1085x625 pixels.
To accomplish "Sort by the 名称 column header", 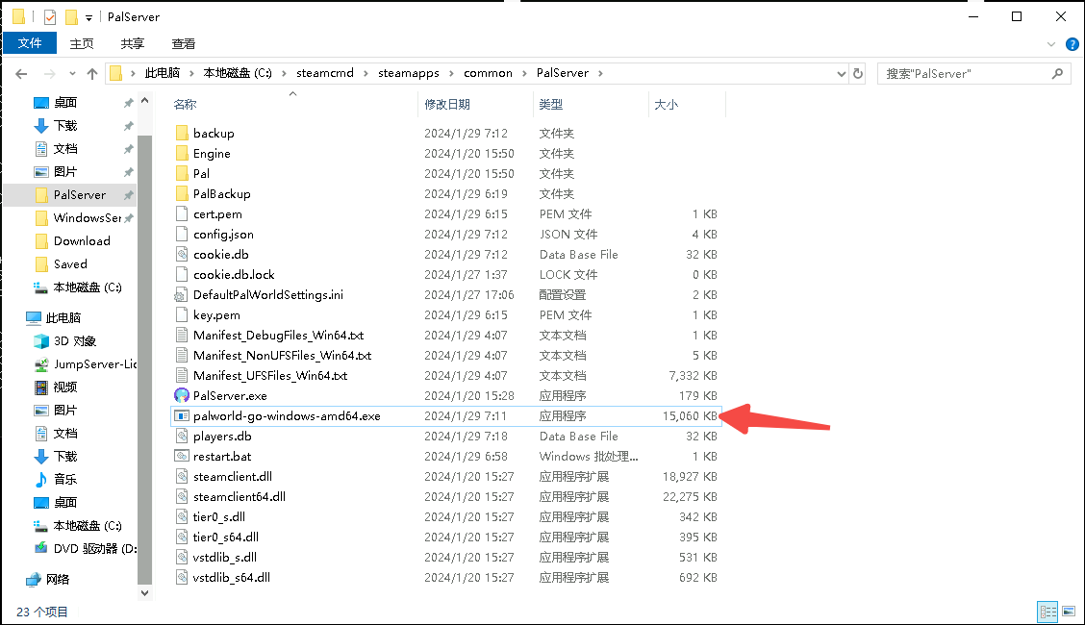I will click(x=185, y=105).
